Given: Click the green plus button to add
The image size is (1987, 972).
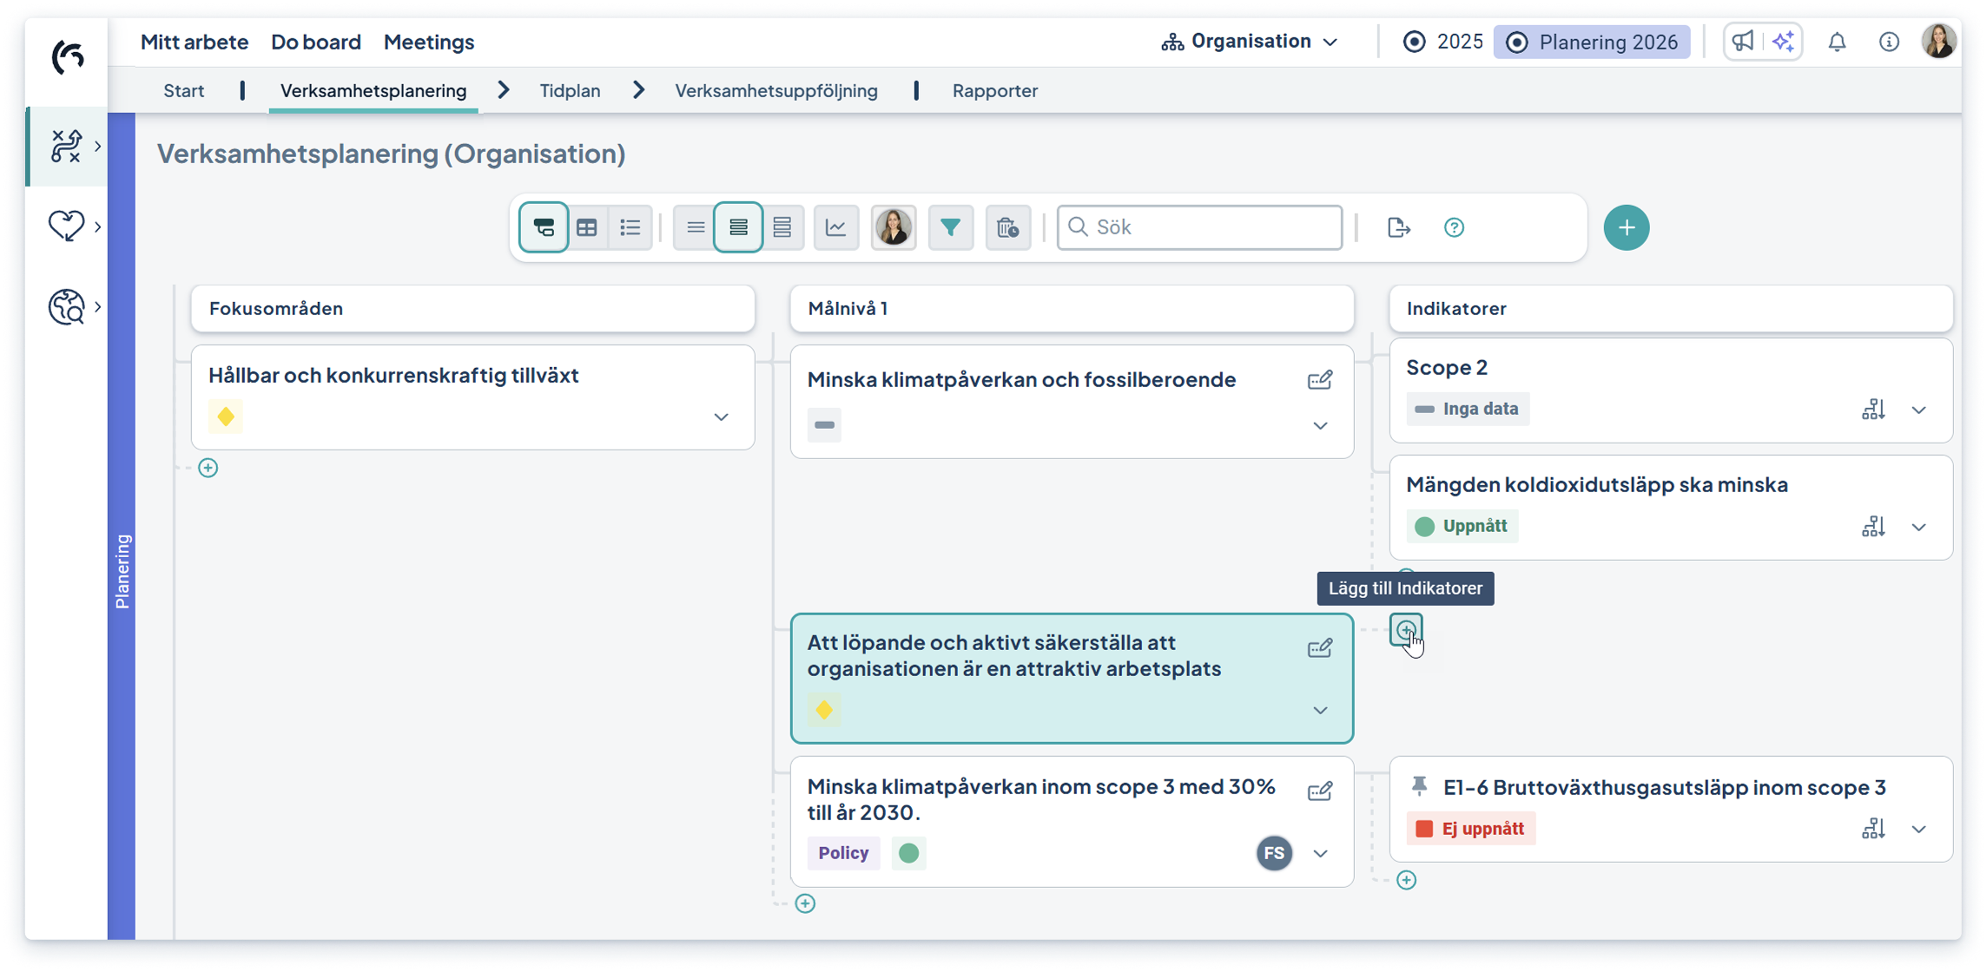Looking at the screenshot, I should click(1626, 227).
